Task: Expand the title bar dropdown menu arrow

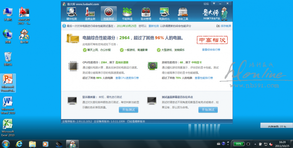Action: [214, 4]
